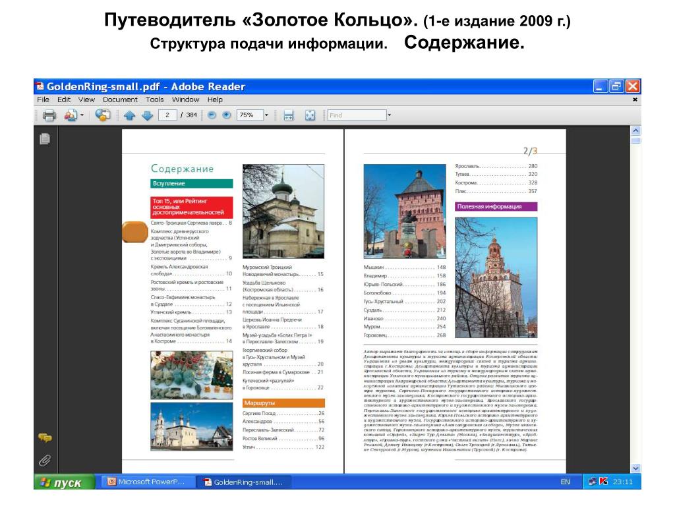Click the Search web globe icon
Screen dimensions: 675x506
[102, 115]
